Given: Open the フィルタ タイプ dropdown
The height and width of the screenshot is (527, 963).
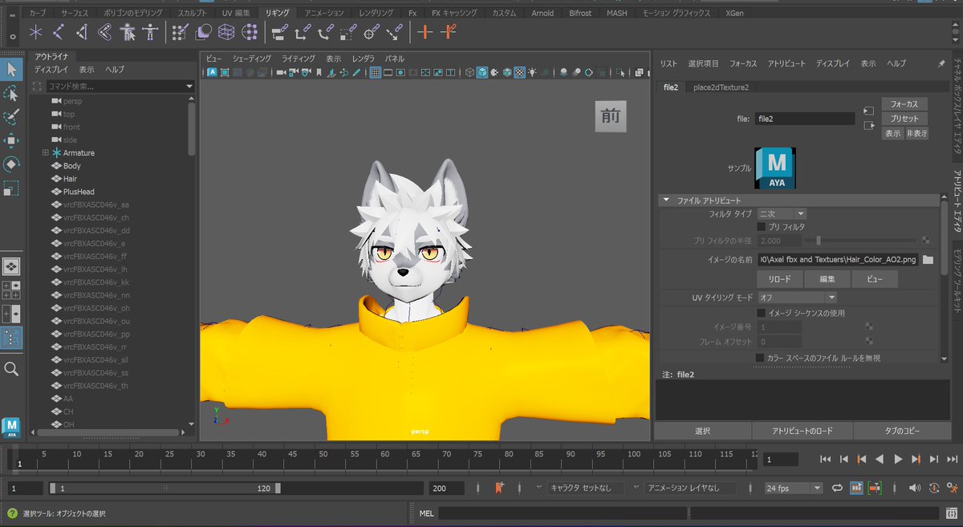Looking at the screenshot, I should coord(782,213).
